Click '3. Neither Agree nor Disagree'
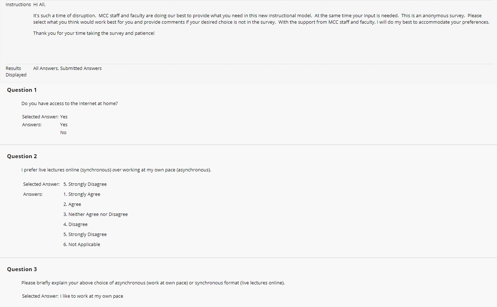497x307 pixels. click(96, 214)
